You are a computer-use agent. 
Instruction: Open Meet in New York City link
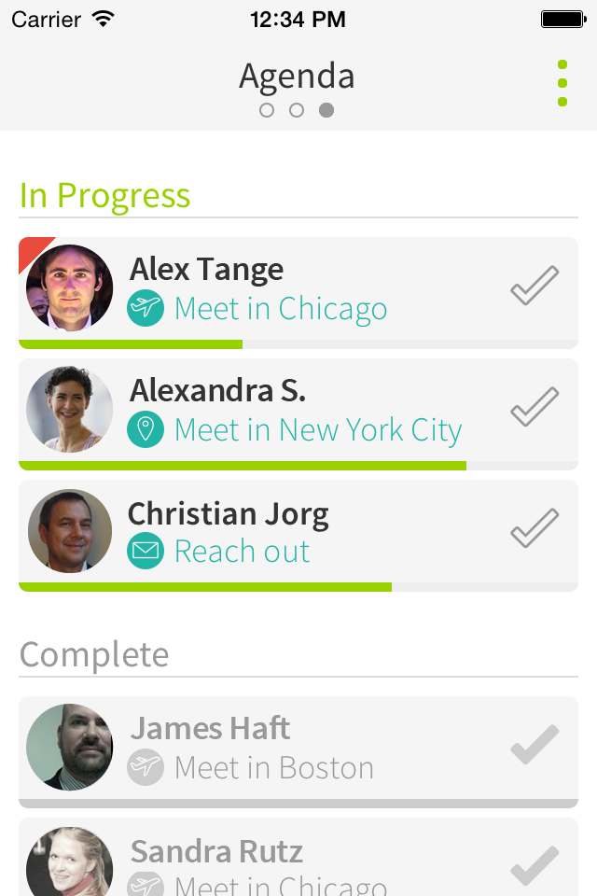coord(317,430)
